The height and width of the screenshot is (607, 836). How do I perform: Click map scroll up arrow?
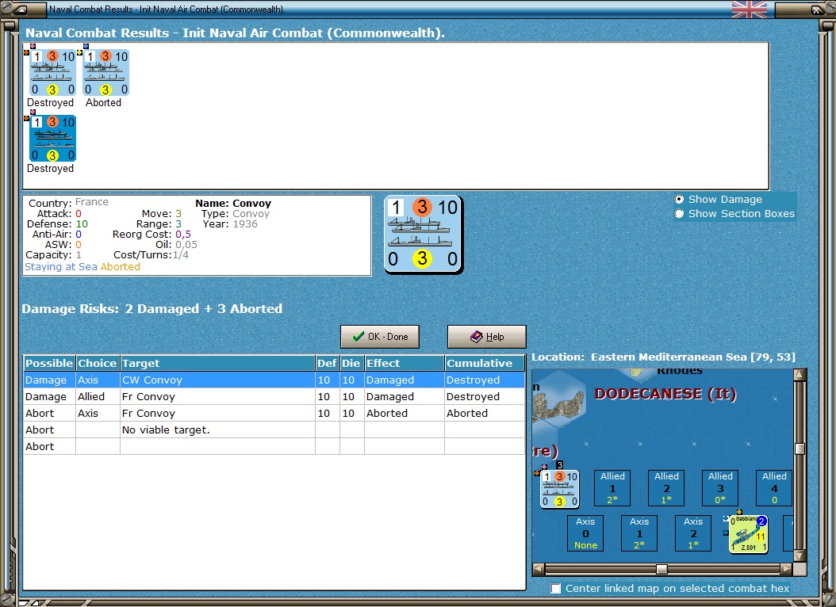click(x=800, y=374)
